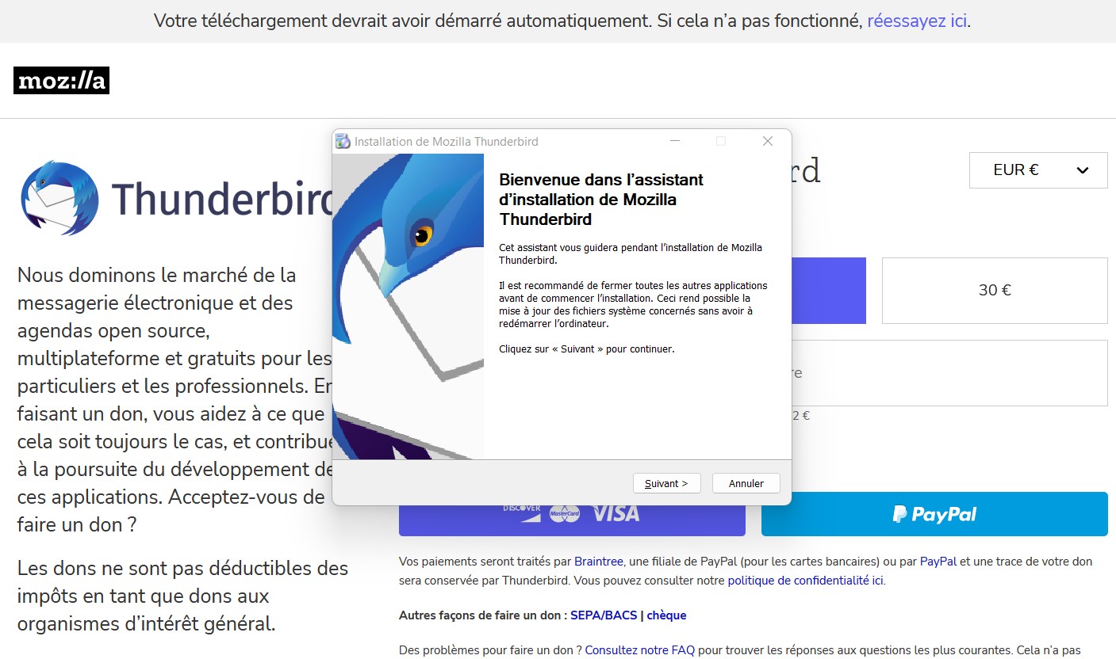The width and height of the screenshot is (1116, 659).
Task: Select the 30 € donation amount
Action: (x=994, y=291)
